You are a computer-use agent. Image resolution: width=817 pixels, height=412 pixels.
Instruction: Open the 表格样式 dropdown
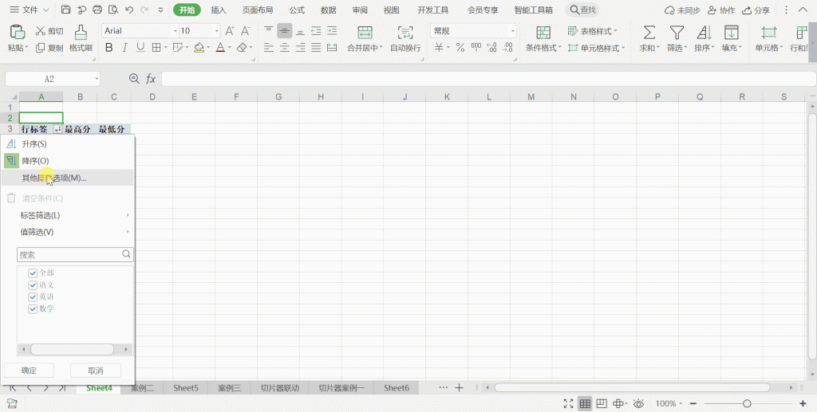pos(593,31)
